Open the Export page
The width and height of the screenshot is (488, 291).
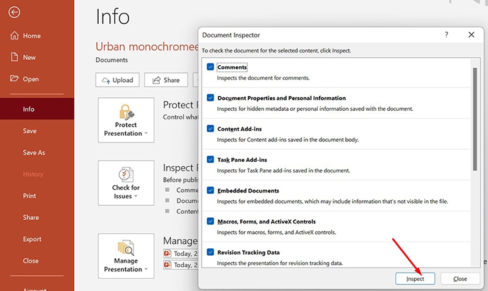point(37,239)
